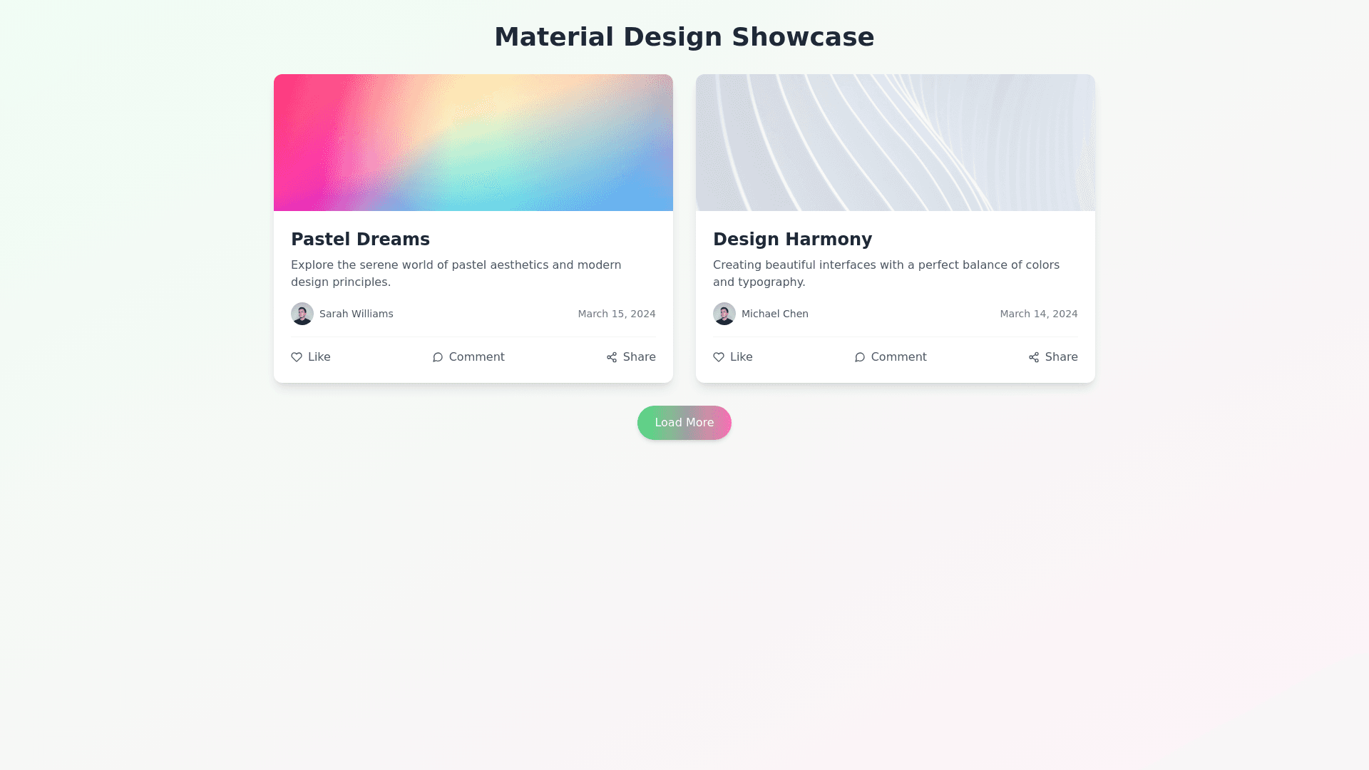
Task: Click the Design Harmony description text
Action: tap(886, 273)
